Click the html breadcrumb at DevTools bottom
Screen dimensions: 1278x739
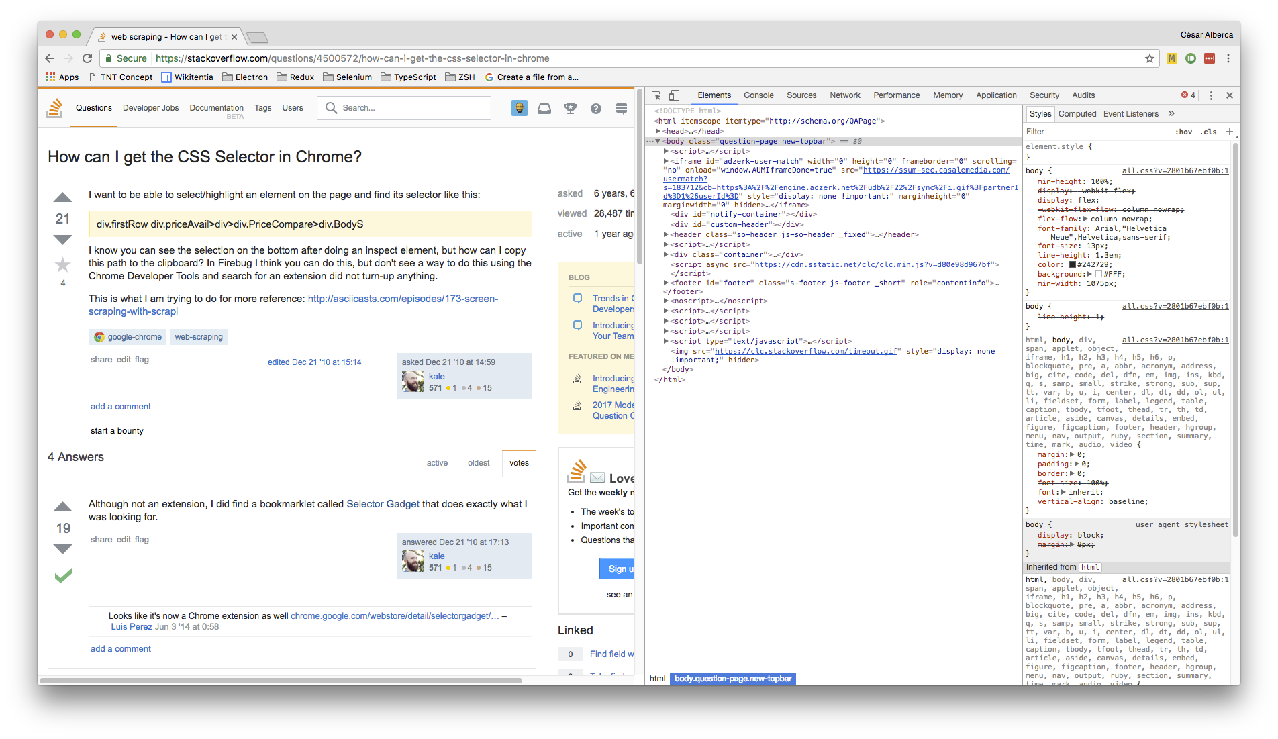[657, 679]
